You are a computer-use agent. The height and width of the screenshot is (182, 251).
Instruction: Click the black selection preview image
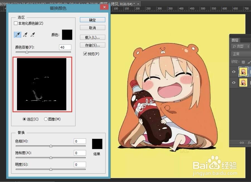(42, 84)
